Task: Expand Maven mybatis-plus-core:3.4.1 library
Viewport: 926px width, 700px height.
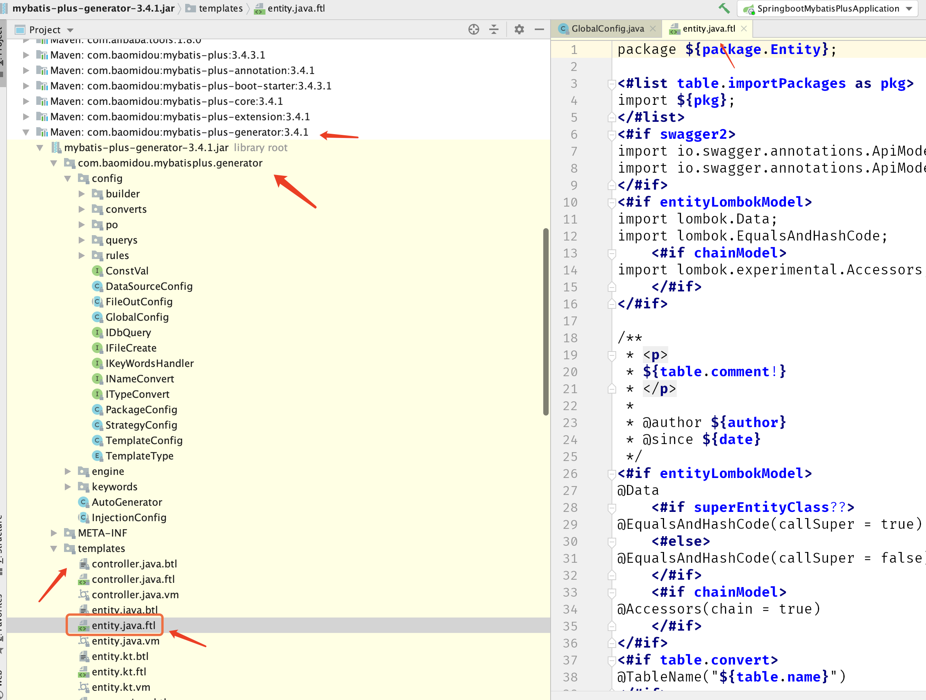Action: tap(26, 101)
